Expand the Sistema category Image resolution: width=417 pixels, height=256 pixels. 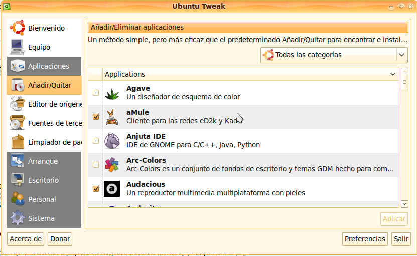(44, 218)
